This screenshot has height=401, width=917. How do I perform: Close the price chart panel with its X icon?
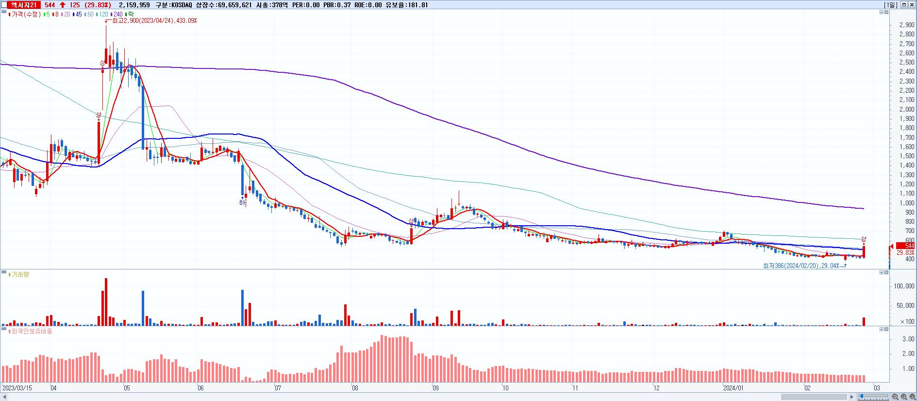887,12
